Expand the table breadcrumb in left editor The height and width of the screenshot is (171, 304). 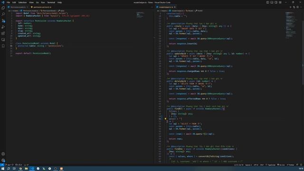[61, 11]
